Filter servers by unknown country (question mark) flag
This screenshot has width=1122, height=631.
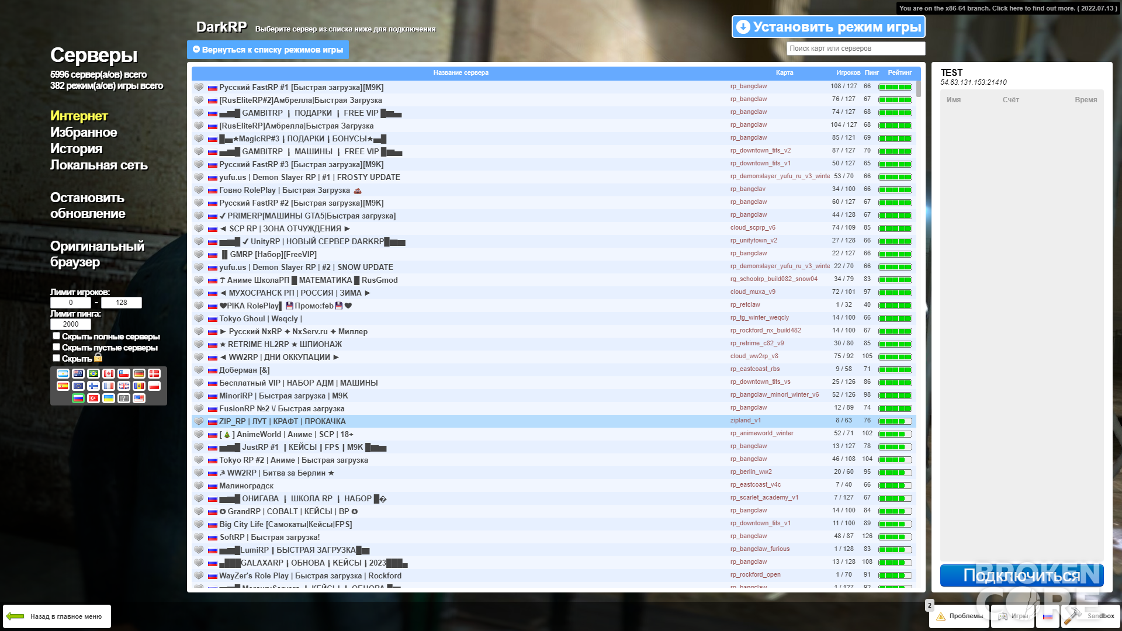[x=124, y=398]
